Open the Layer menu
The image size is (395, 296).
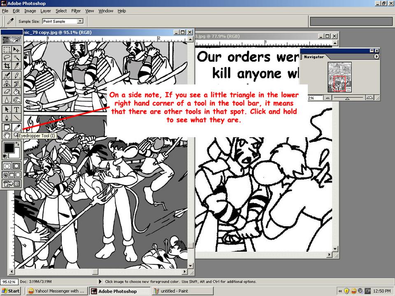coord(46,11)
